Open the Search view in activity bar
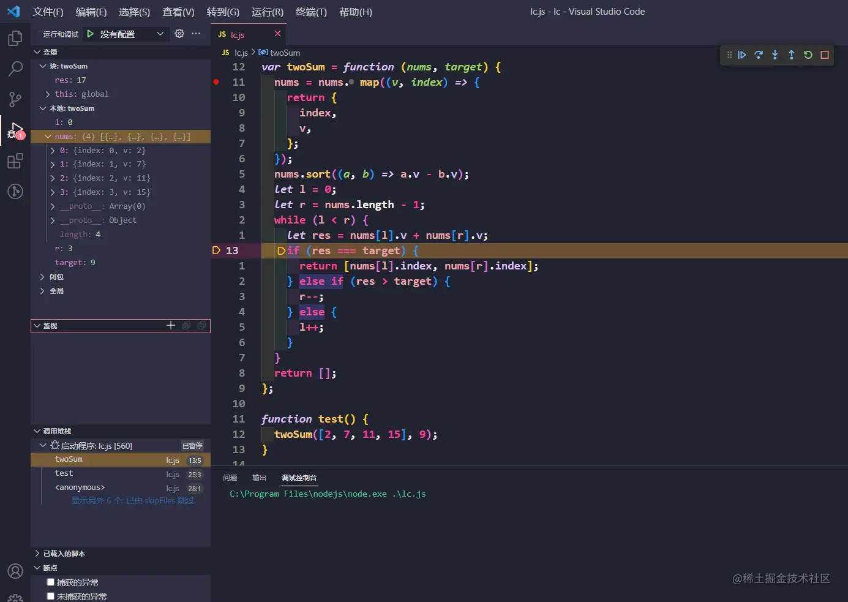Screen dimensions: 848x602 click(x=15, y=69)
